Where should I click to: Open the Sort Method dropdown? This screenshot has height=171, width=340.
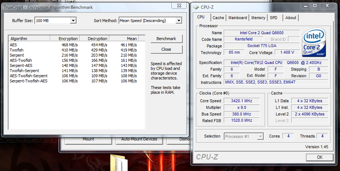tap(178, 21)
